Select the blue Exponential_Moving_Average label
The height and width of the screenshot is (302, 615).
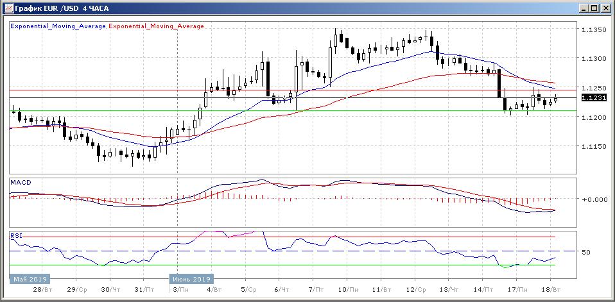pos(58,26)
